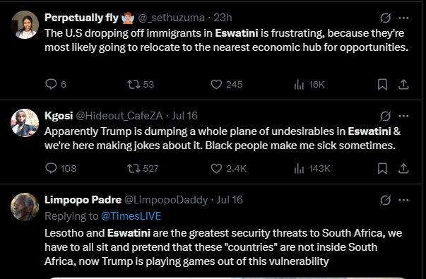Share Perpetually fly's tweet
The height and width of the screenshot is (279, 426).
tap(403, 84)
